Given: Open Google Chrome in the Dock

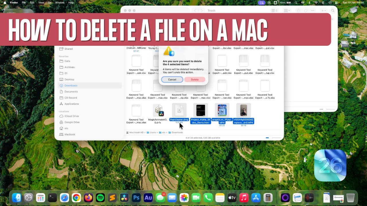Looking at the screenshot, I should (76, 198).
